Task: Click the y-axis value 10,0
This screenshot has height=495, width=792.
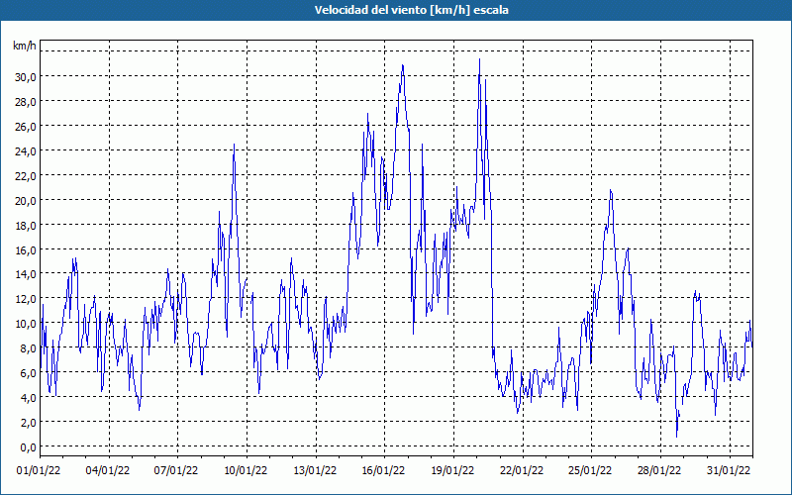Action: [26, 324]
